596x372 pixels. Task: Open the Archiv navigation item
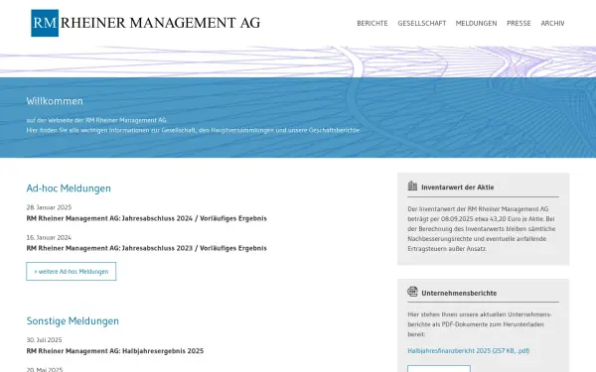point(552,23)
